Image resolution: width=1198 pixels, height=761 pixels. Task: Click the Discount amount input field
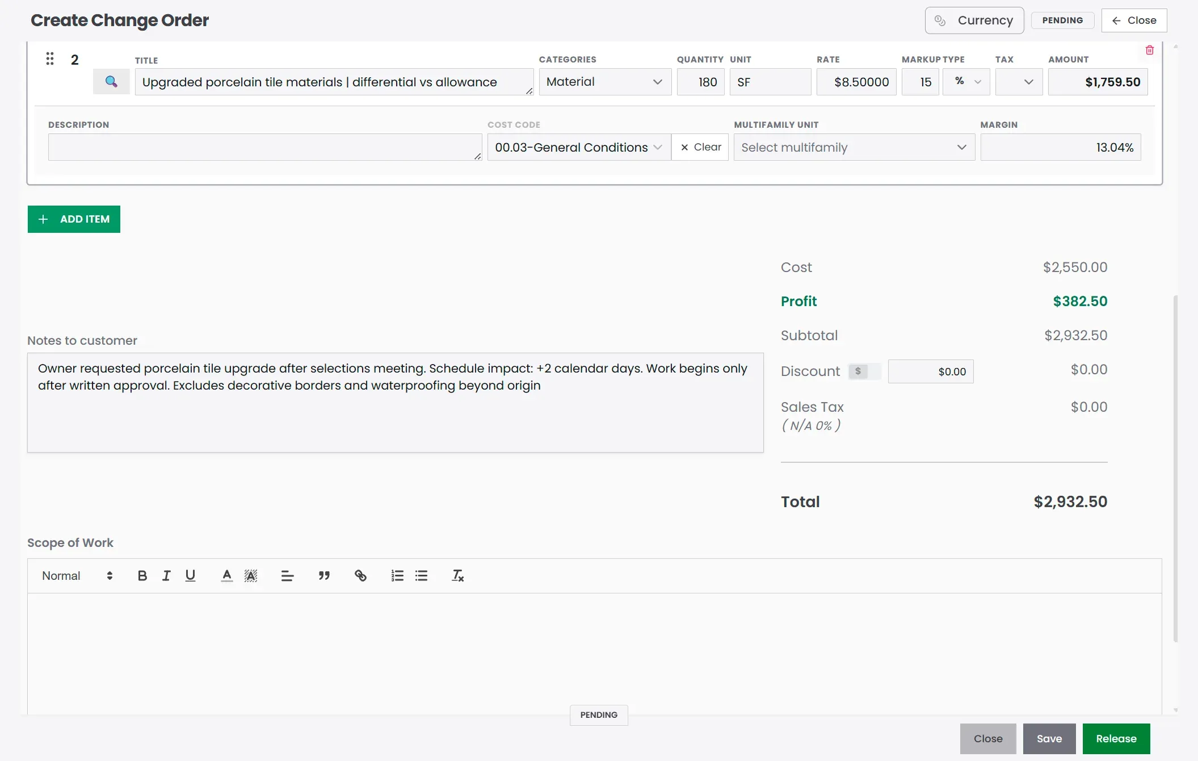click(931, 371)
